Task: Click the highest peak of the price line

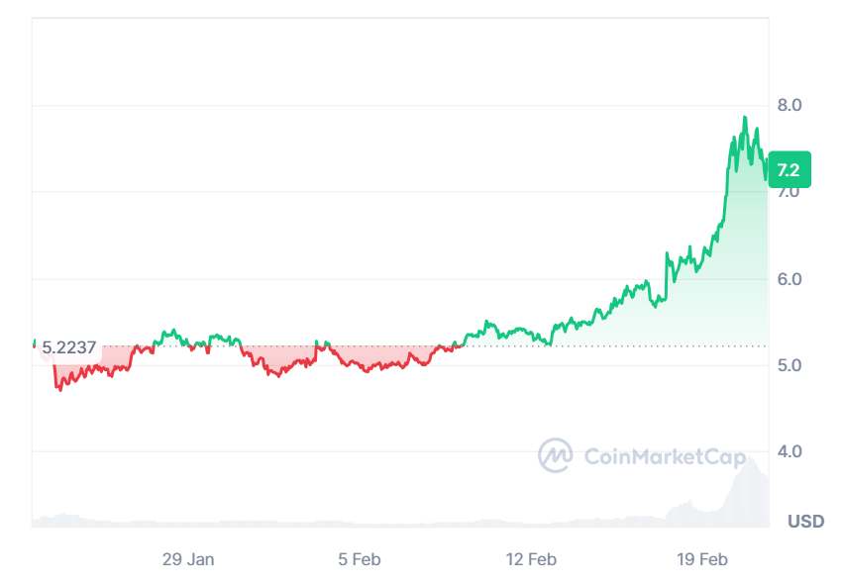Action: [744, 118]
